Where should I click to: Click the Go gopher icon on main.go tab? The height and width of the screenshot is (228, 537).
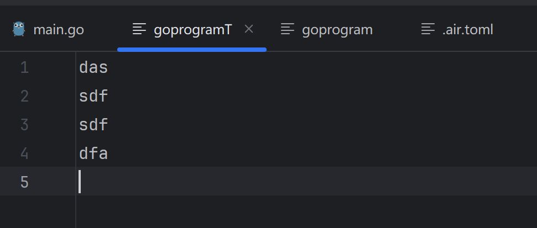[19, 29]
